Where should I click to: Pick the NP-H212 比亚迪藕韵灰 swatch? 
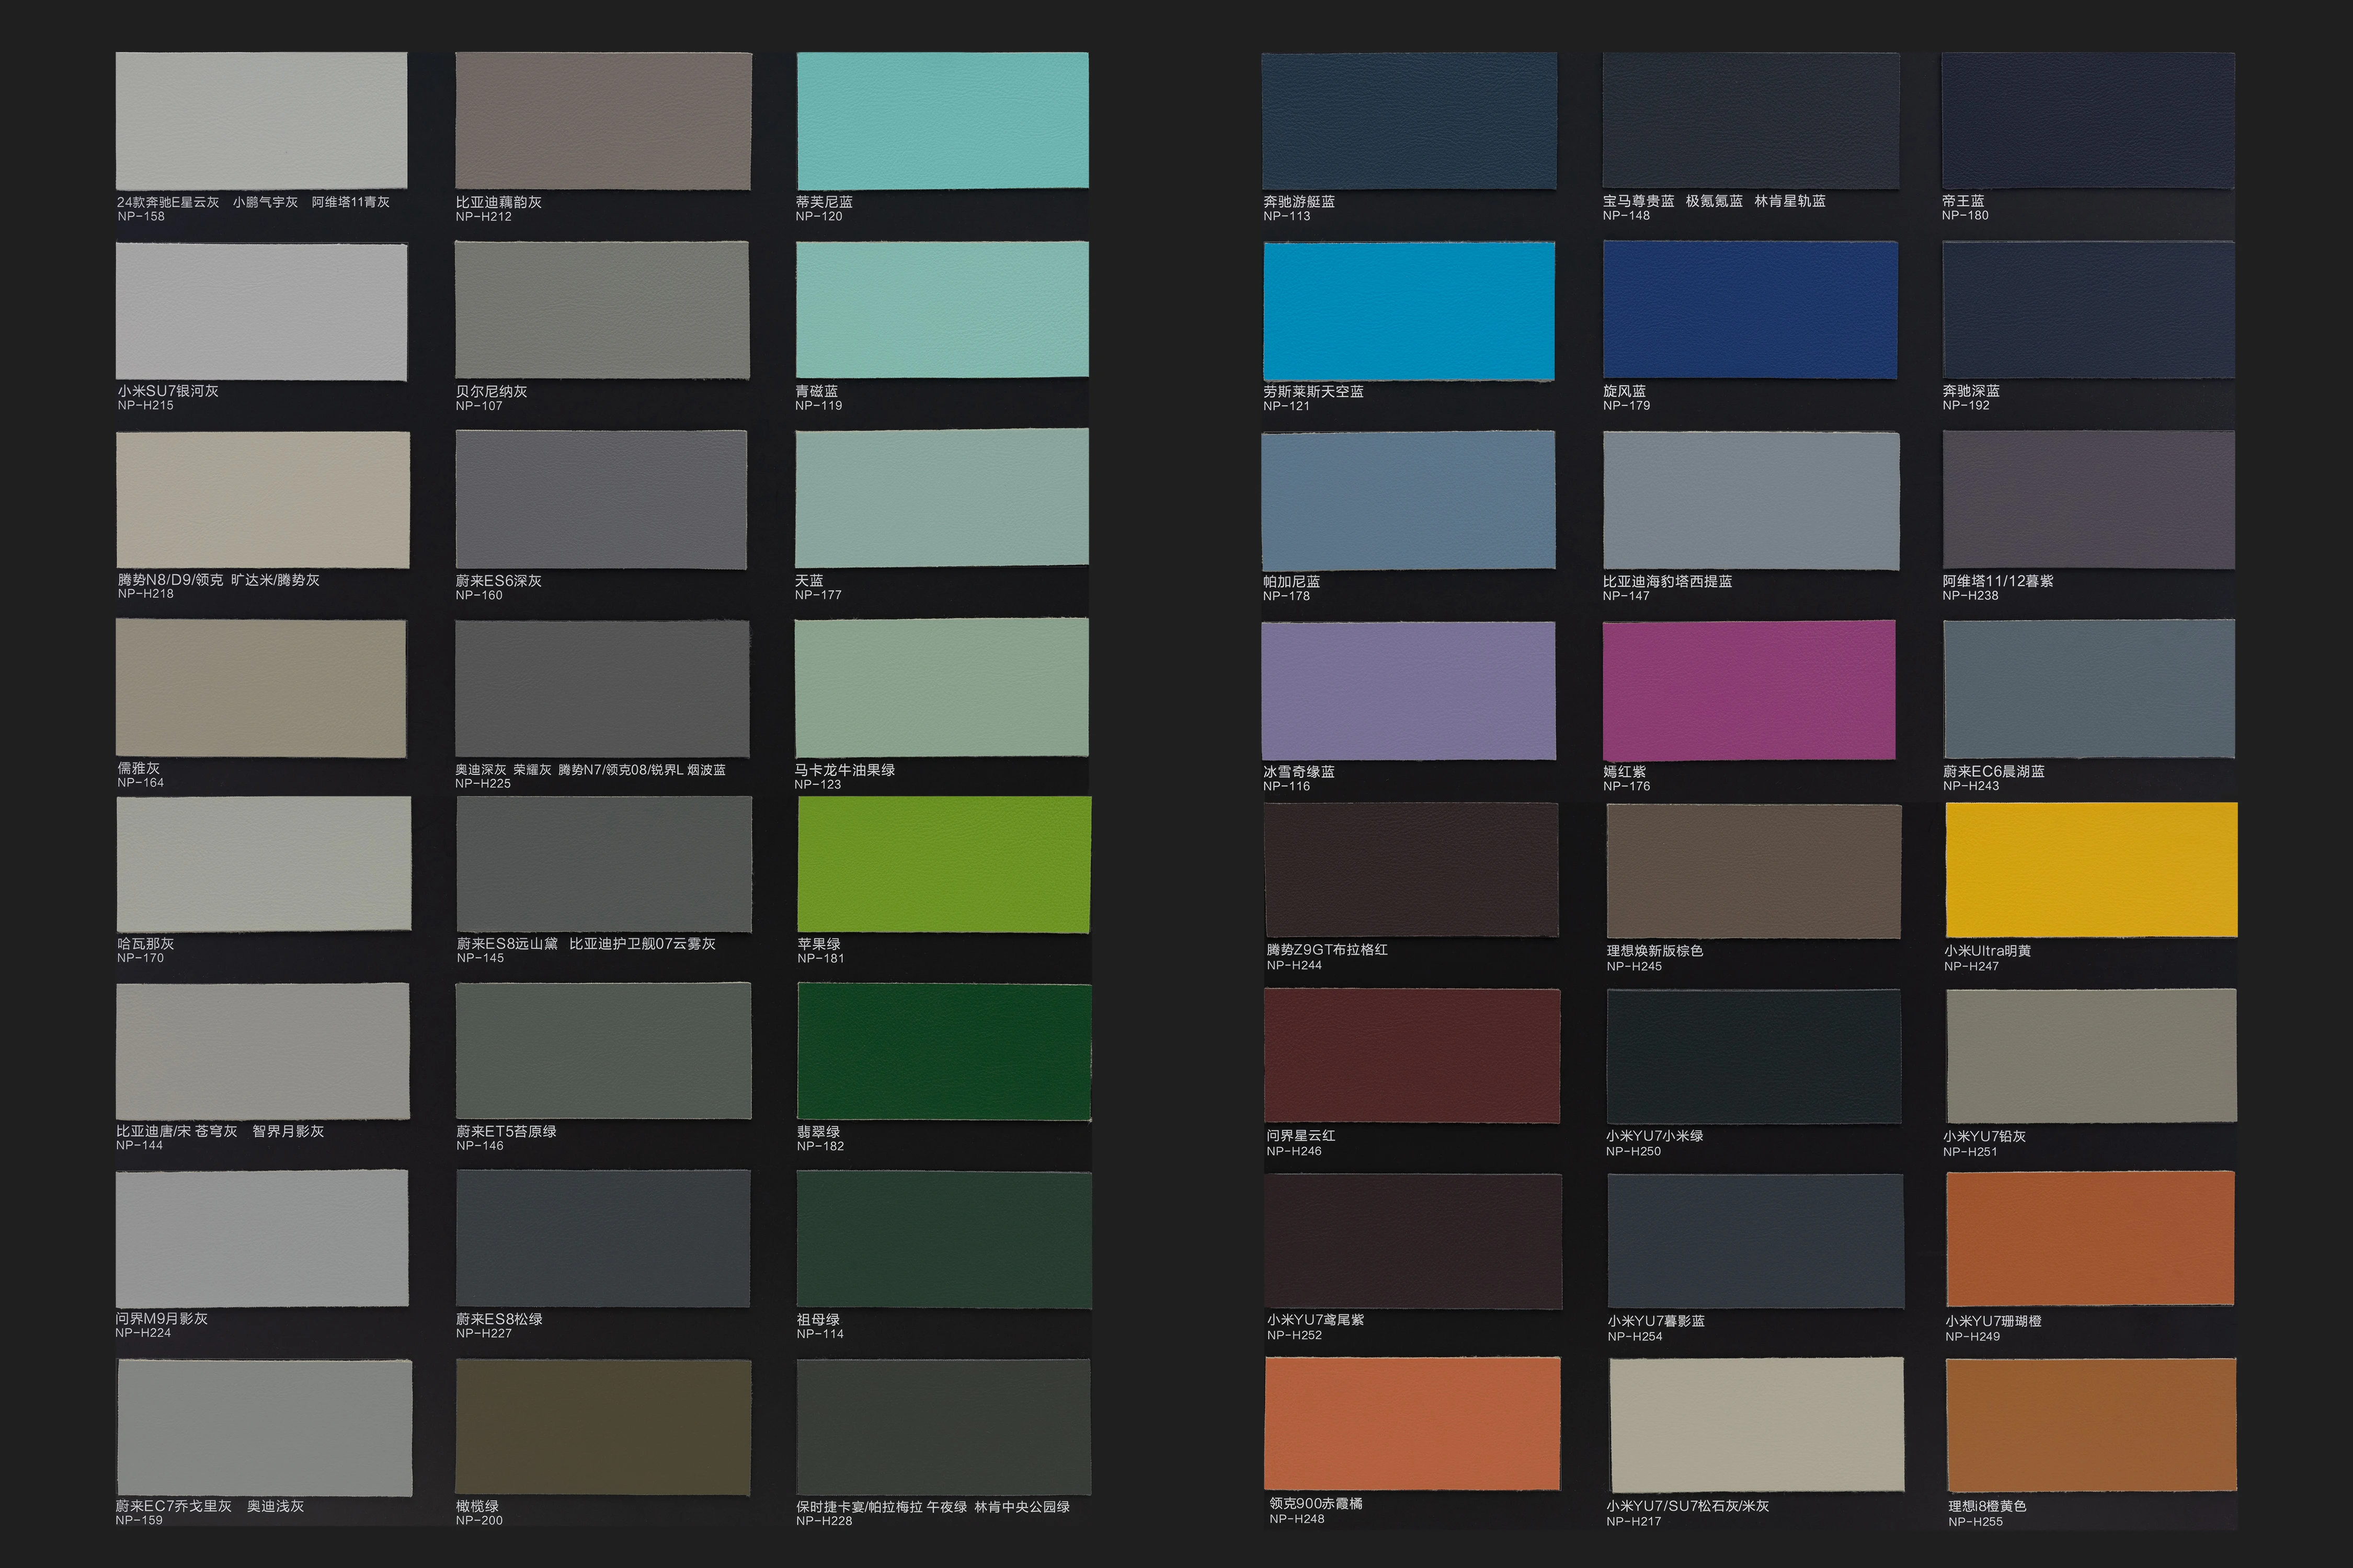(603, 121)
